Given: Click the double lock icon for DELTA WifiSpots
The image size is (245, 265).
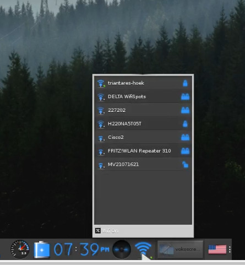Looking at the screenshot, I should click(x=185, y=96).
